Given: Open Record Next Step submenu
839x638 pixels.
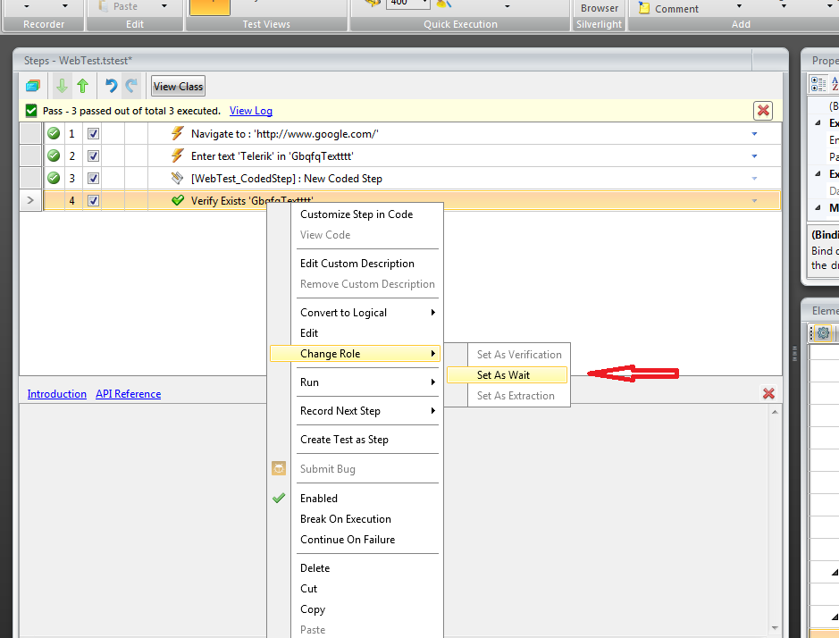Looking at the screenshot, I should pyautogui.click(x=356, y=411).
